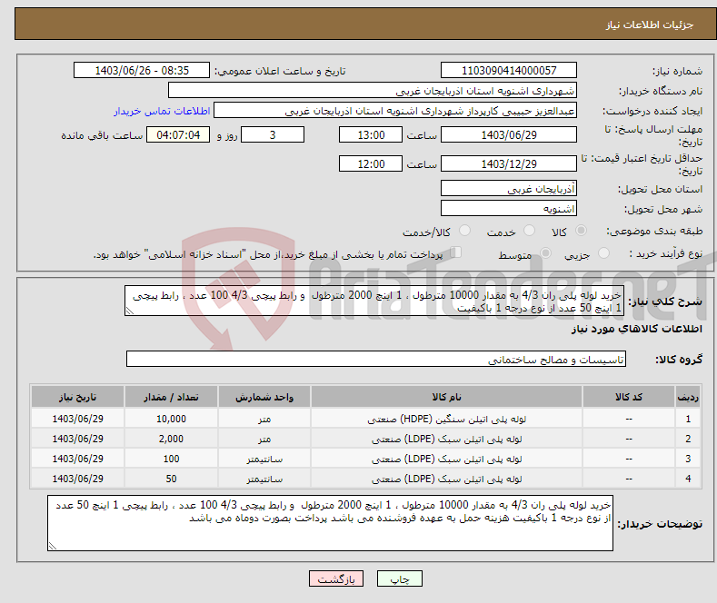Click the شرح کلی نیاز description text area
The width and height of the screenshot is (717, 603).
pos(374,301)
